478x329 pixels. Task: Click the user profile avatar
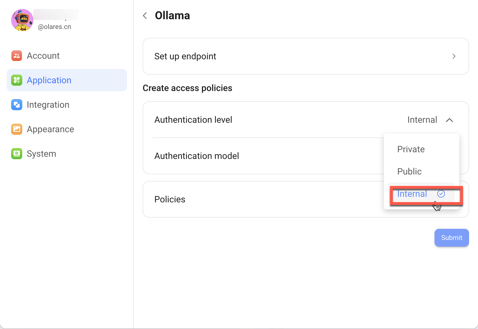pos(22,20)
